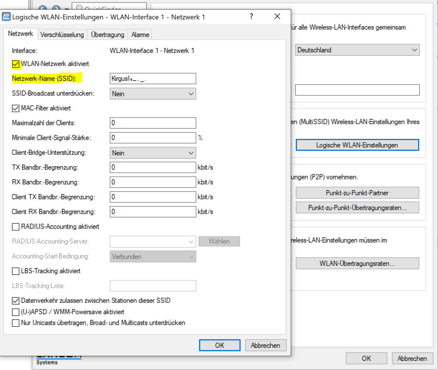Disable the MAC-Filter aktiviert checkbox
This screenshot has height=370, width=438.
tap(16, 108)
